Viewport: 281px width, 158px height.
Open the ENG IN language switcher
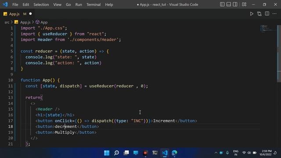[236, 153]
